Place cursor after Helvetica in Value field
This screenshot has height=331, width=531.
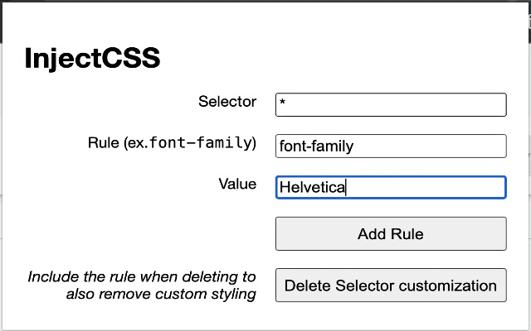[x=346, y=188]
